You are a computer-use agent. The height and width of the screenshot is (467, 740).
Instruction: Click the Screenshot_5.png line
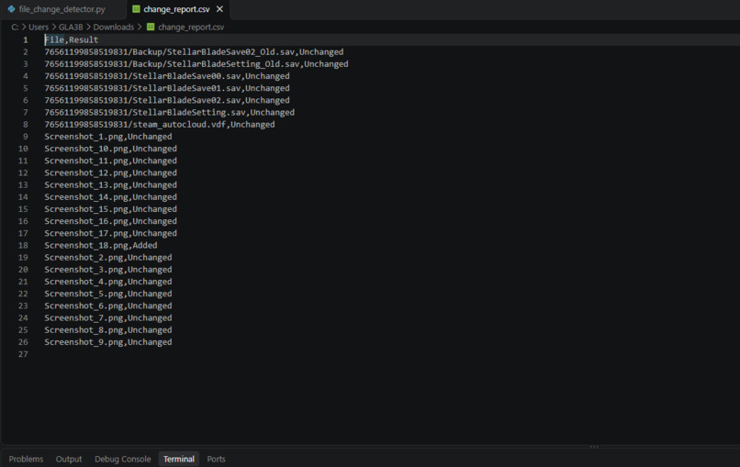coord(108,294)
